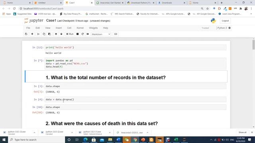Image resolution: width=255 pixels, height=143 pixels.
Task: Copy selected cells icon
Action: pyautogui.click(x=44, y=34)
